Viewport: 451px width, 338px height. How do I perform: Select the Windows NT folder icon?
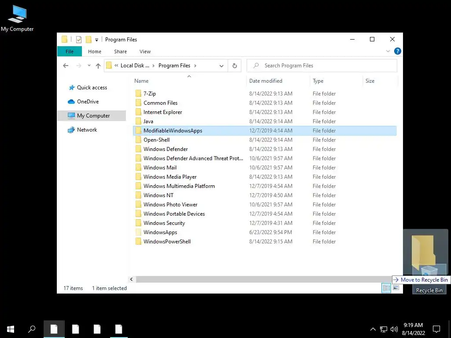138,195
